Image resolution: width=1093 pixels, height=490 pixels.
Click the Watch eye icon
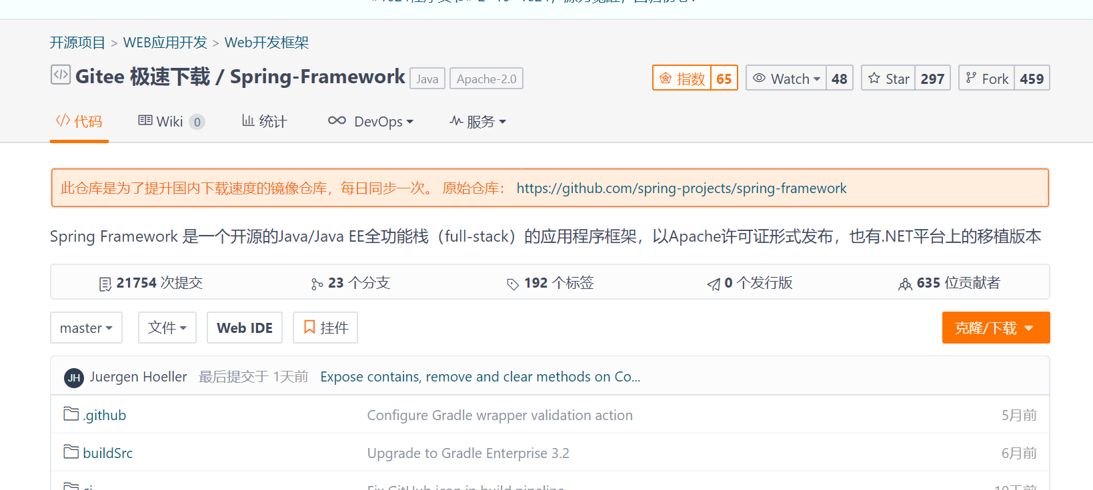(759, 78)
